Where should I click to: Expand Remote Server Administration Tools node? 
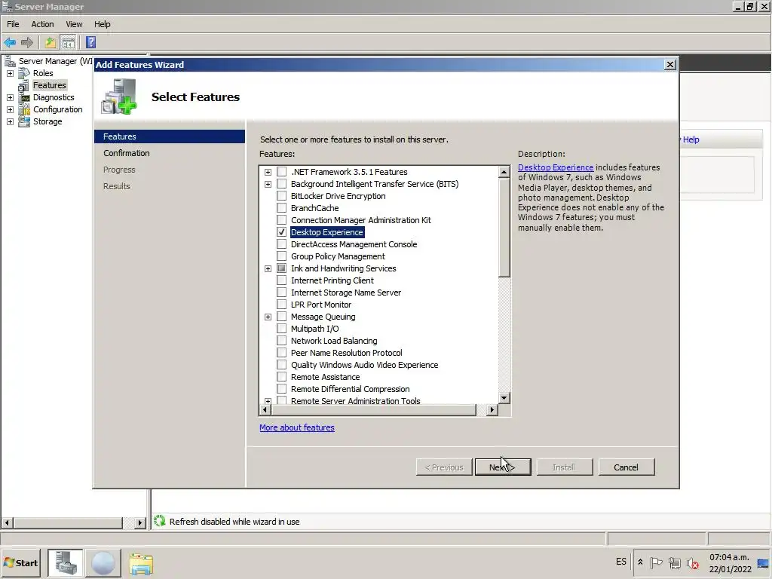[x=268, y=401]
